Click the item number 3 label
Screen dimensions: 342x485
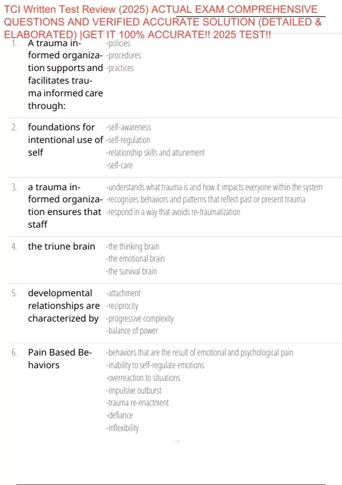click(x=14, y=187)
